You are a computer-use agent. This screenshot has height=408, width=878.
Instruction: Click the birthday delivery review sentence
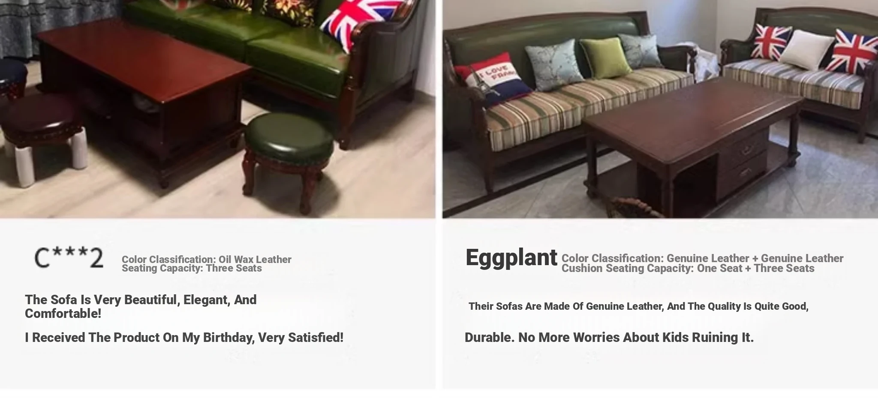tap(184, 338)
